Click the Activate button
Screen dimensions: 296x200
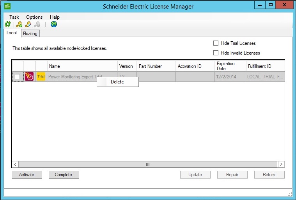27,175
